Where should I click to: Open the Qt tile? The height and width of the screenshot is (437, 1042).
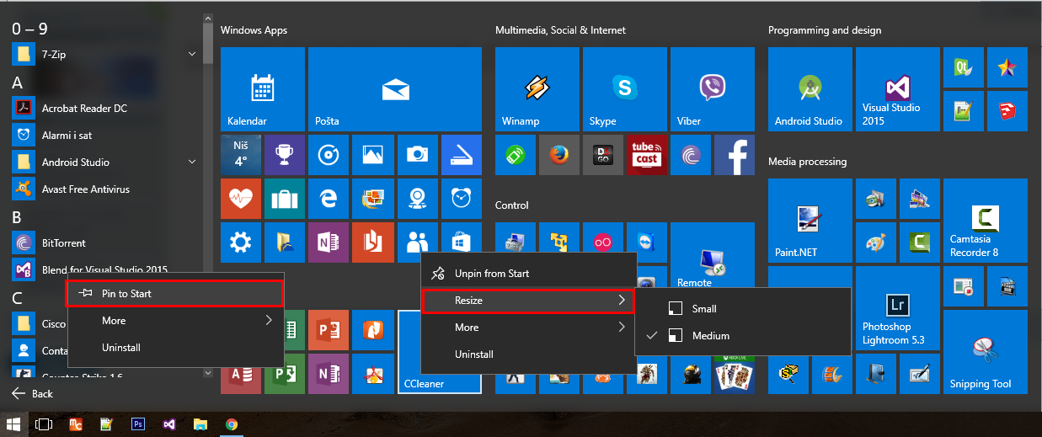point(964,67)
